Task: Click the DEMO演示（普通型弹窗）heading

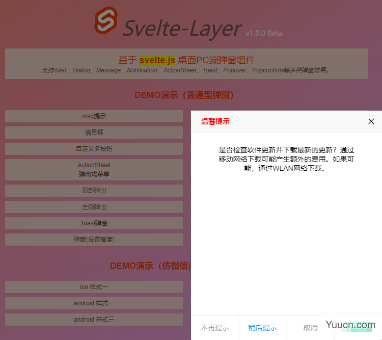Action: (x=184, y=95)
